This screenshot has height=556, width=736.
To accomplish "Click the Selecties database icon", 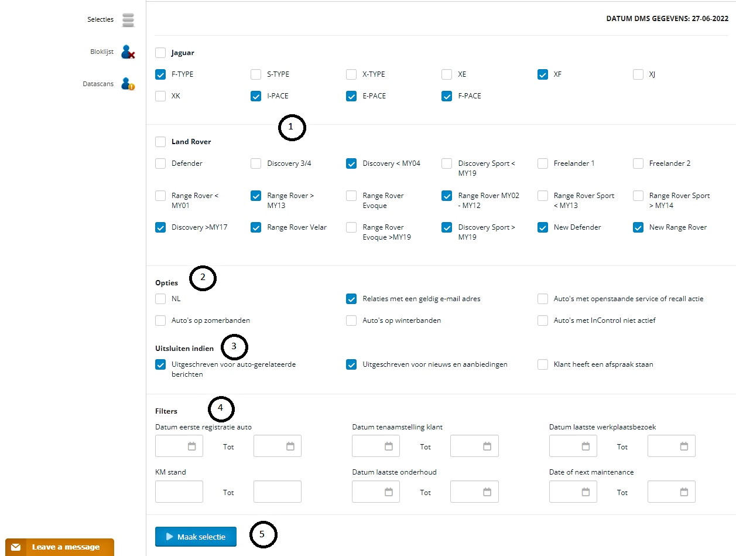I will (128, 19).
